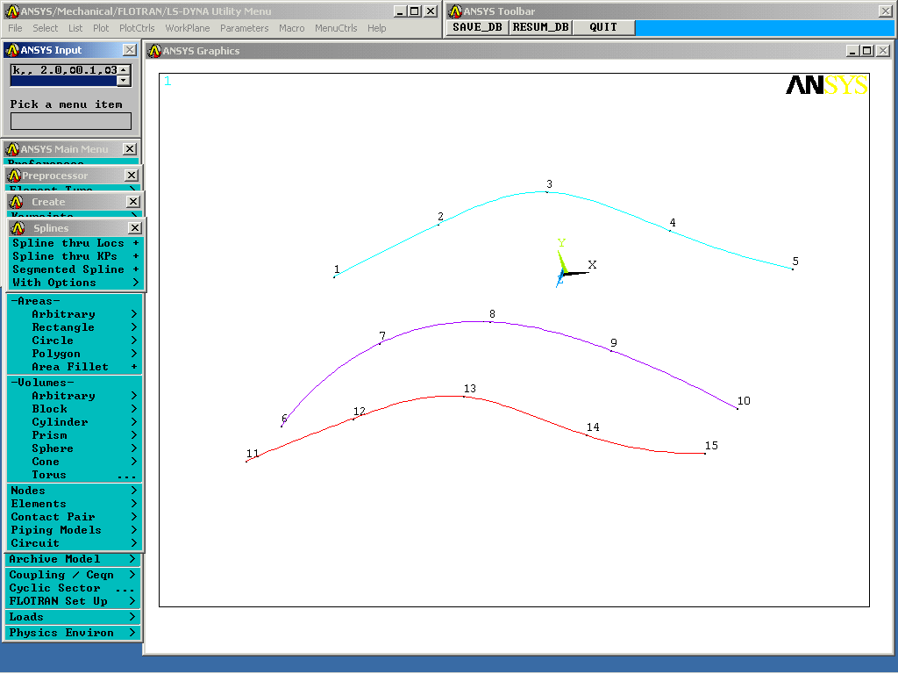Open the WorkPlane menu
The height and width of the screenshot is (674, 898).
point(188,28)
